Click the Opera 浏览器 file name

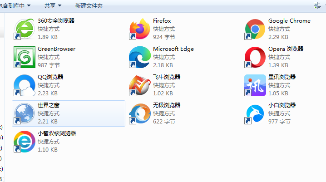pyautogui.click(x=286, y=49)
